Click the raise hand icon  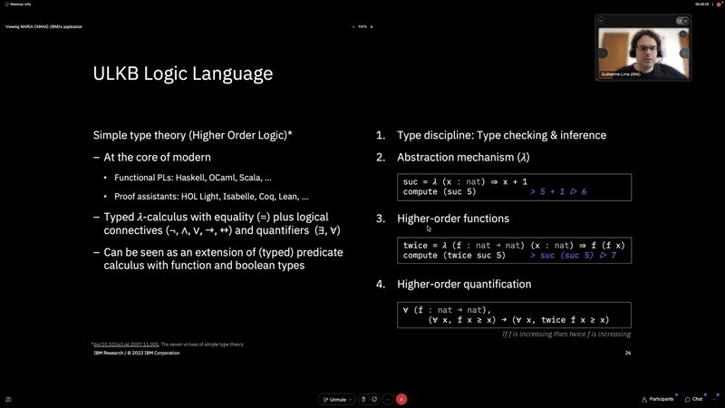click(363, 399)
